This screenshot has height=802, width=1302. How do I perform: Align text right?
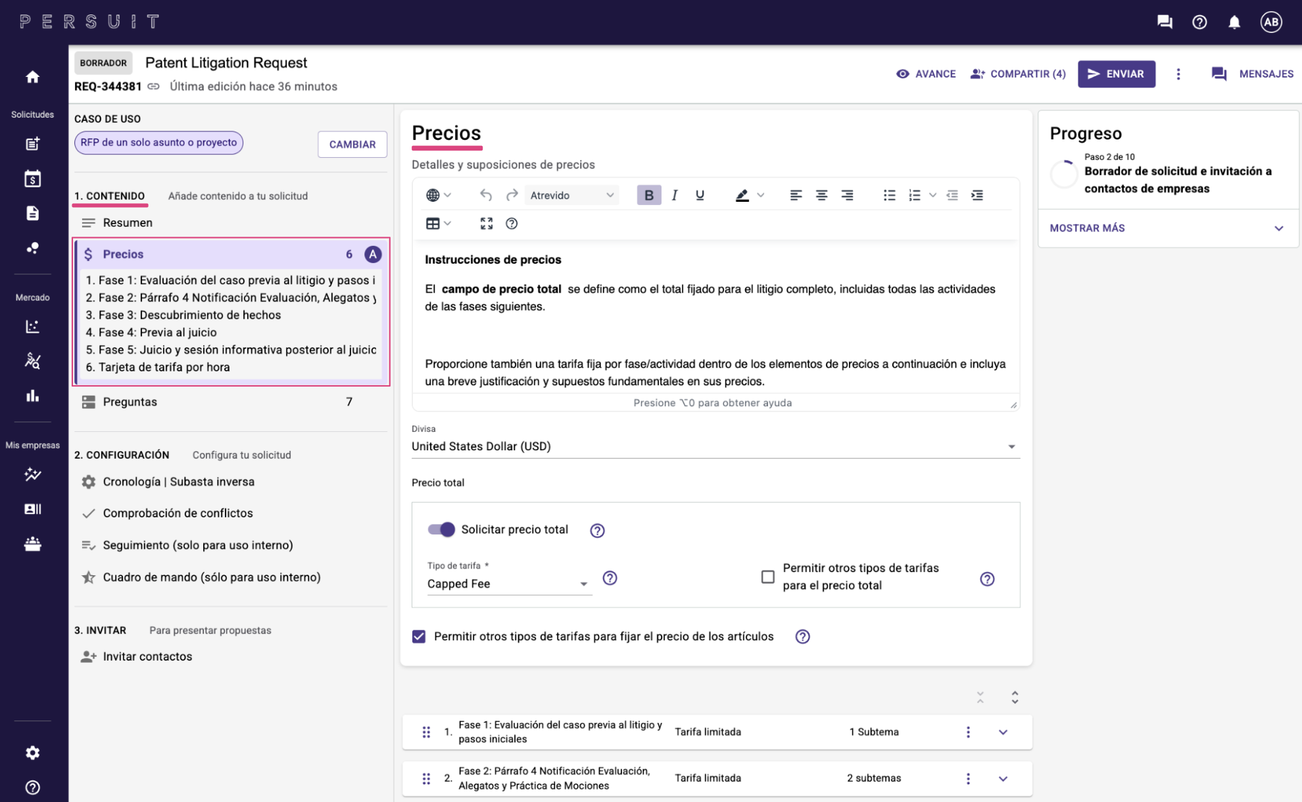click(847, 195)
